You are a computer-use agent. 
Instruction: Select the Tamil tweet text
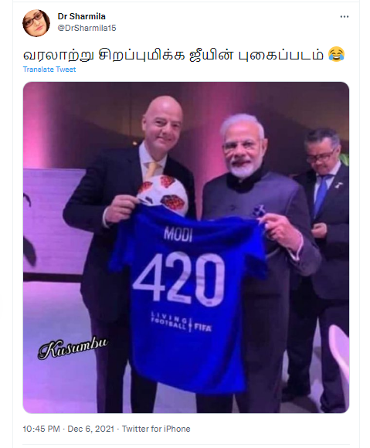[174, 55]
